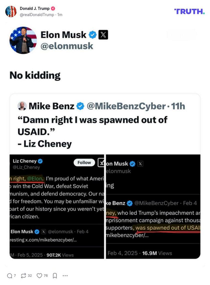Open Elon Musk's profile picture
Image resolution: width=210 pixels, height=285 pixels.
pyautogui.click(x=23, y=40)
